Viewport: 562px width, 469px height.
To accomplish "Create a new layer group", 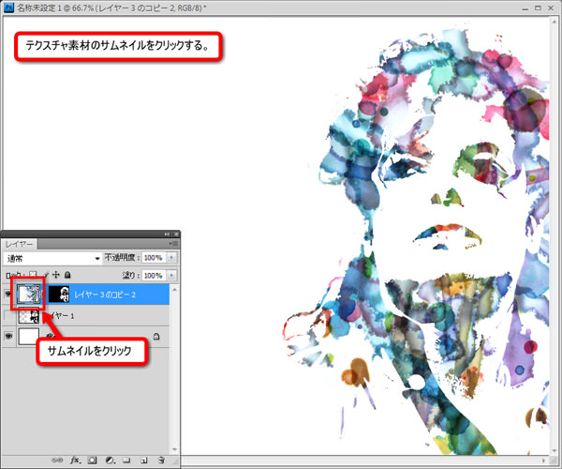I will [126, 460].
